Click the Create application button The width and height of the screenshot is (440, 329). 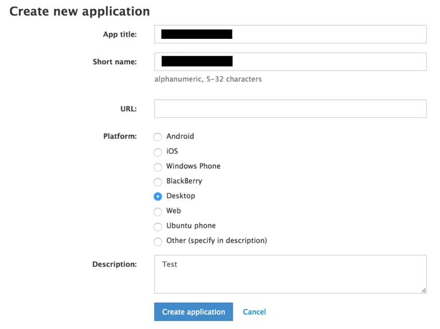[x=193, y=312]
